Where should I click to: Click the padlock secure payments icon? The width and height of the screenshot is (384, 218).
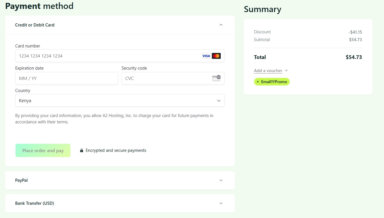tap(82, 150)
